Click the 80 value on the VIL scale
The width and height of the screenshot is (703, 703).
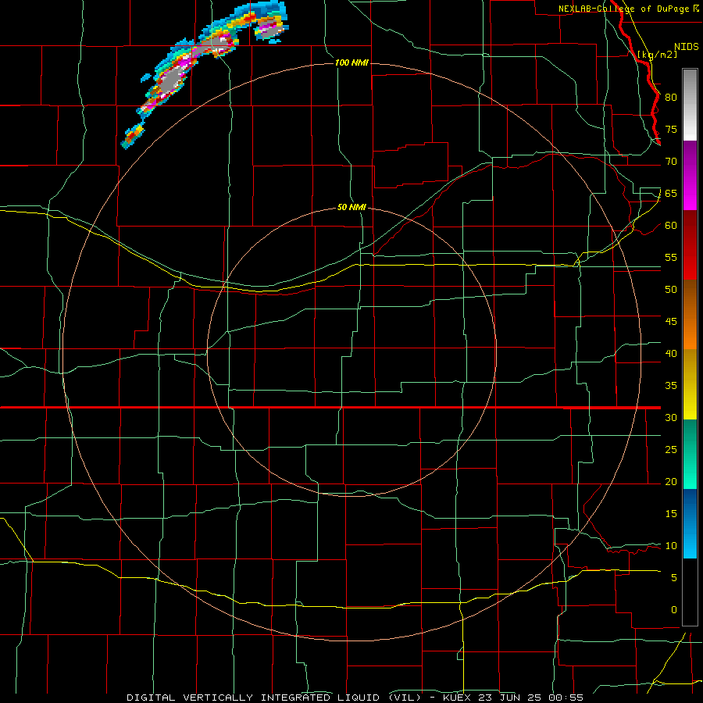pos(671,98)
